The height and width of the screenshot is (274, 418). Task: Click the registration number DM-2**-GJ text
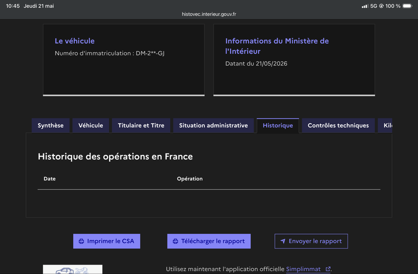click(x=150, y=53)
